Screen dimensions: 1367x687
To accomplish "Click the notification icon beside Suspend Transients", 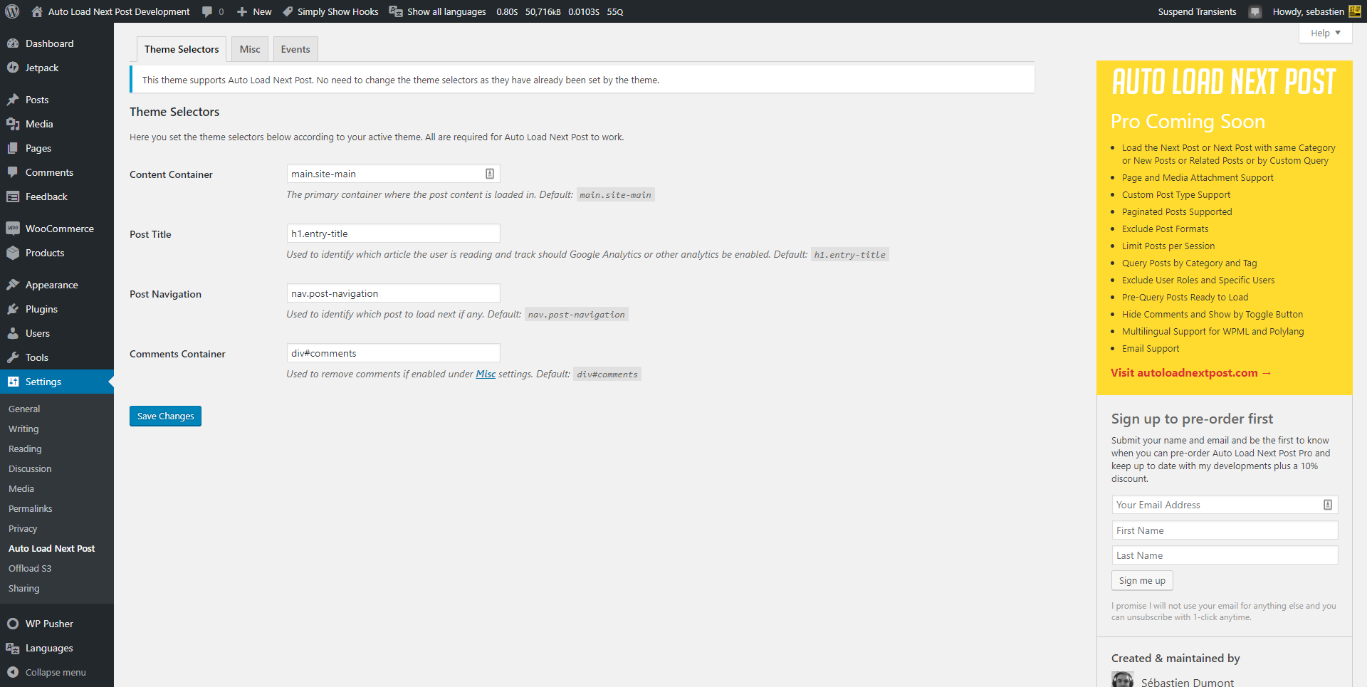I will [x=1255, y=11].
